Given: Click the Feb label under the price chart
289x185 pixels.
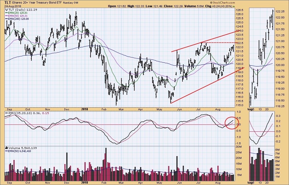Looking at the screenshot, I should coord(104,109).
